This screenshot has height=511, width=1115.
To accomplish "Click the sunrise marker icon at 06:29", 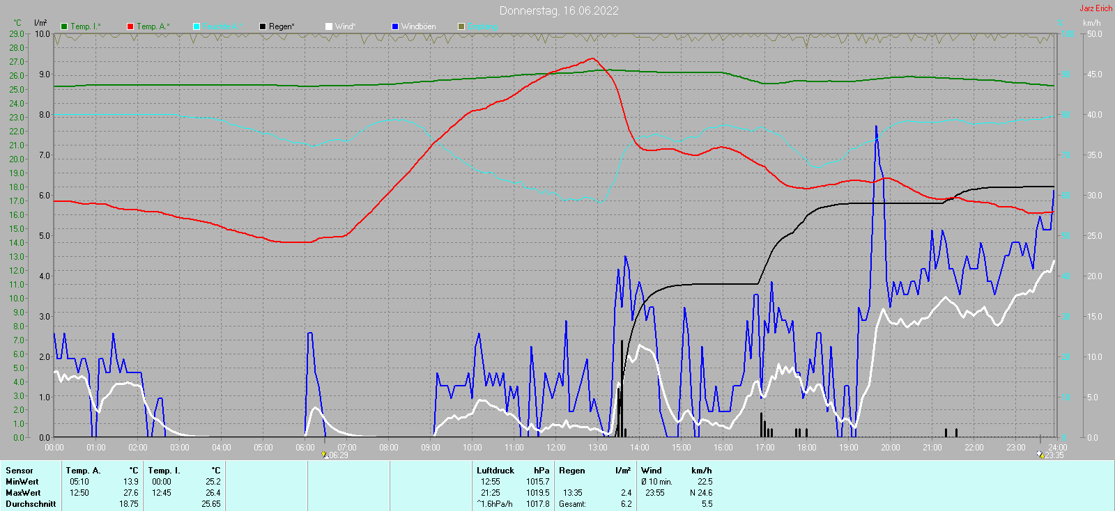I will pyautogui.click(x=324, y=455).
